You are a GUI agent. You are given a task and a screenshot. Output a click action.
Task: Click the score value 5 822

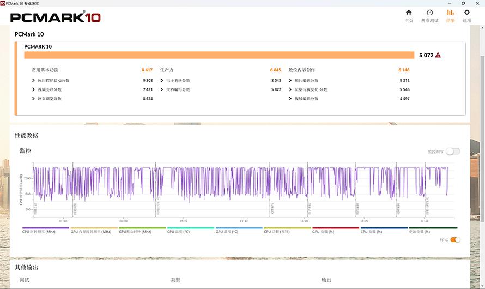(276, 89)
